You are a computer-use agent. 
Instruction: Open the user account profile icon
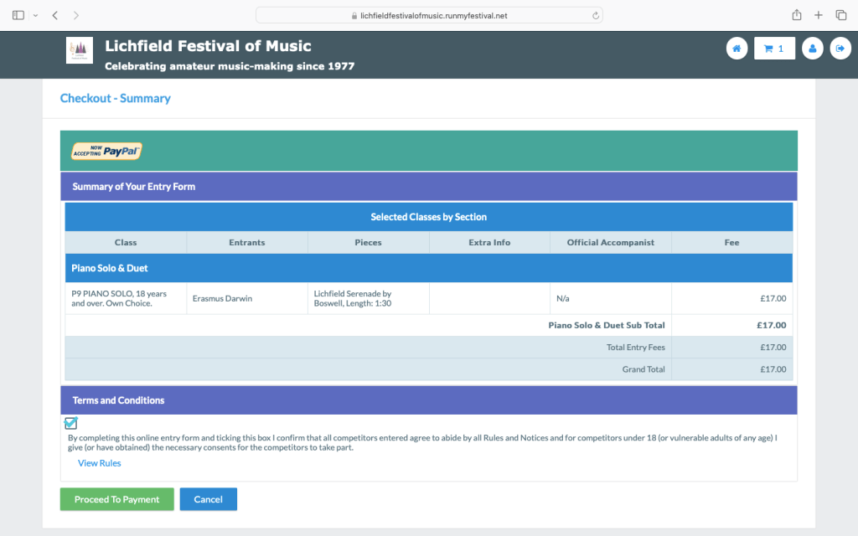812,49
